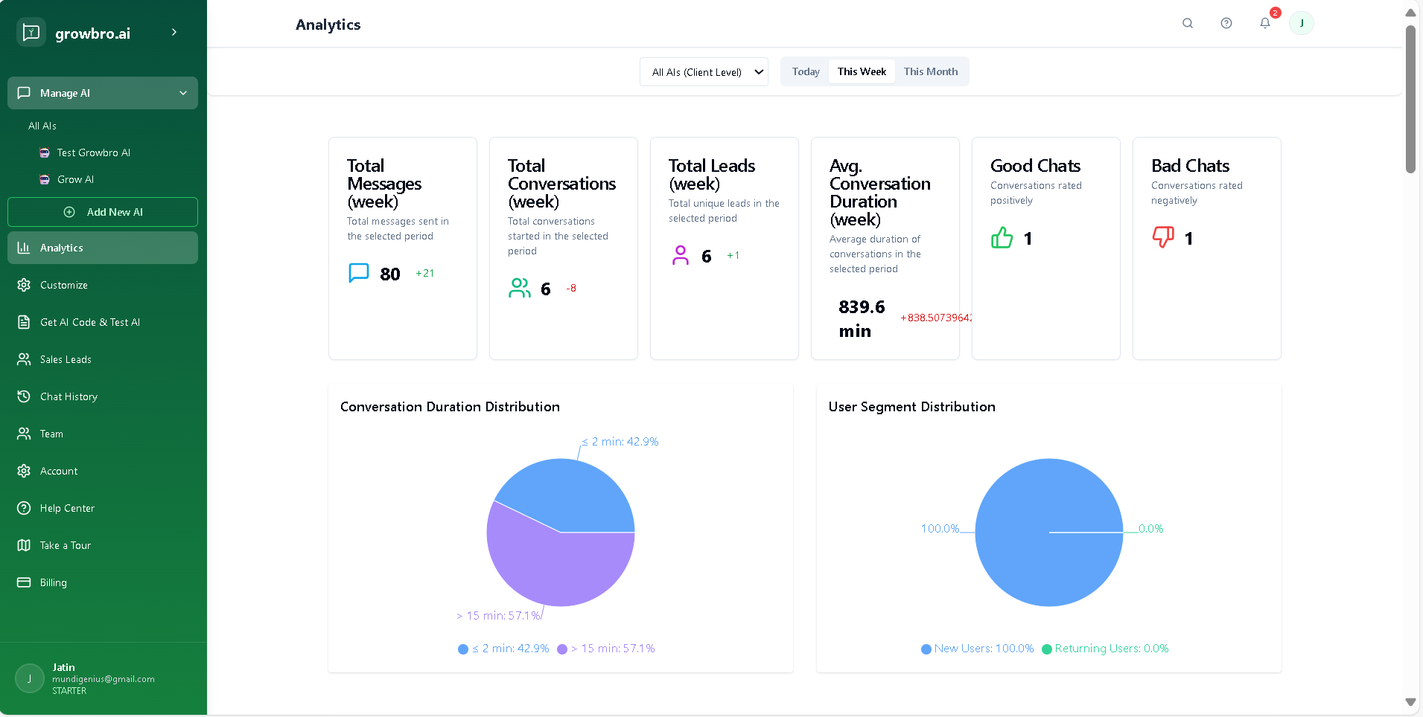Click the Add New AI button
Image resolution: width=1423 pixels, height=717 pixels.
(x=102, y=211)
